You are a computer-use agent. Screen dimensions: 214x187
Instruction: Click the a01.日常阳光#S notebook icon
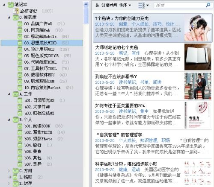[20, 100]
